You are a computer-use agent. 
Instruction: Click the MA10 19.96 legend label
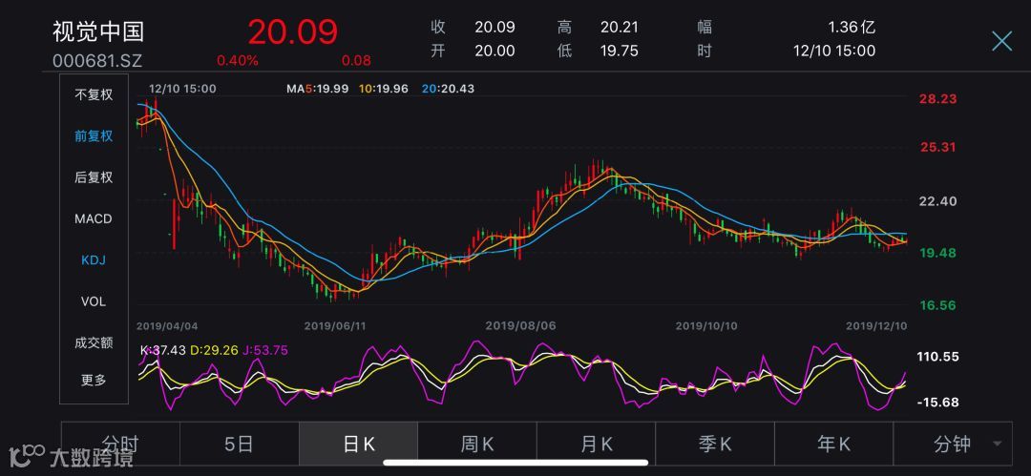[384, 89]
